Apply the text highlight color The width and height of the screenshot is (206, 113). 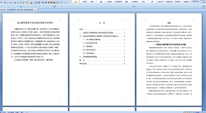(x=27, y=3)
